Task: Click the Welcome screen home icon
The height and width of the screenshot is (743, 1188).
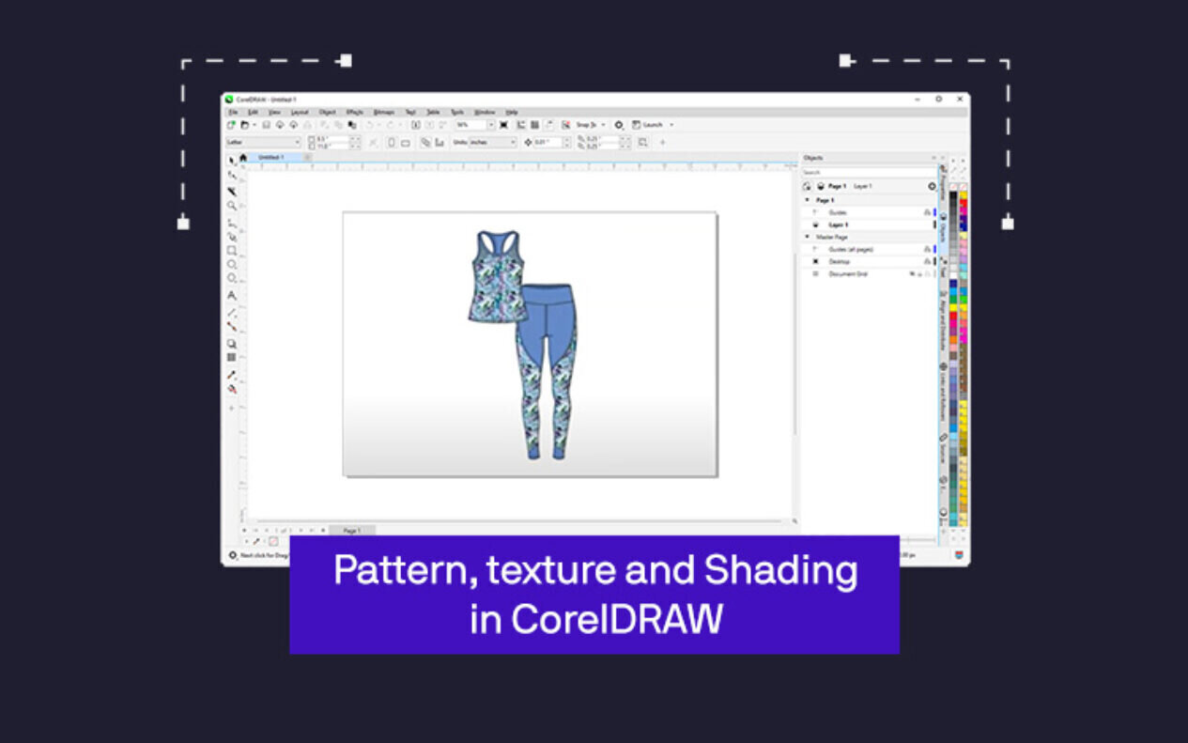Action: click(243, 158)
